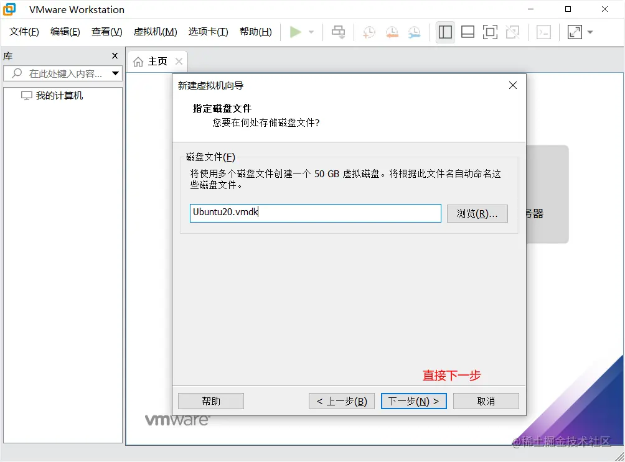The image size is (625, 462).
Task: Open the library search filter dropdown
Action: tap(115, 73)
